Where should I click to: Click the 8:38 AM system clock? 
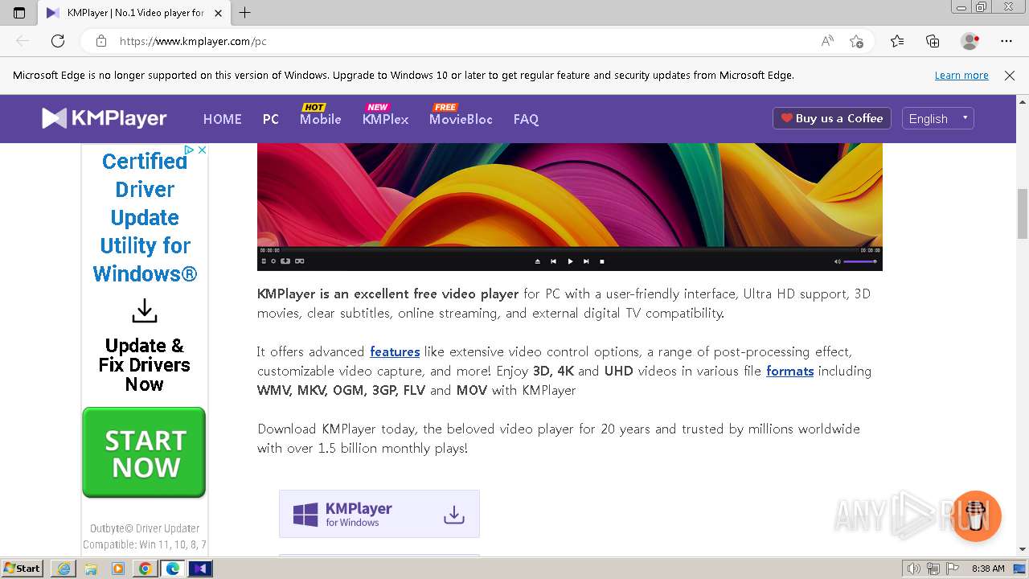[988, 569]
